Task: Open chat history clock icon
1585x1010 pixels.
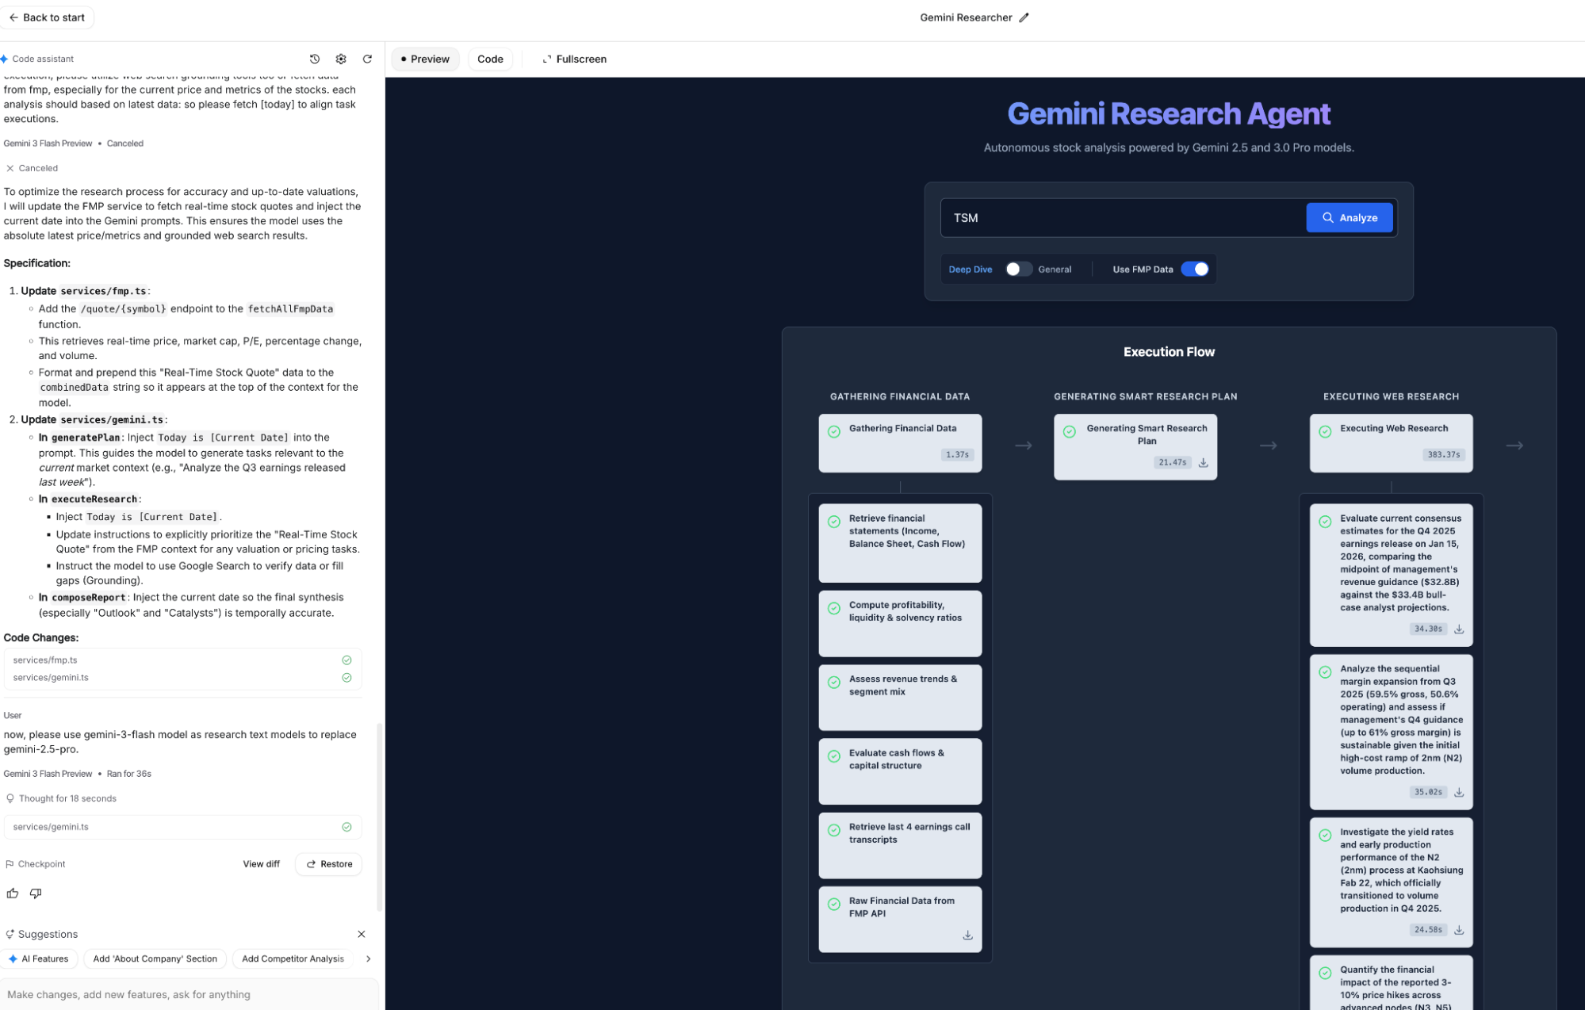Action: (x=315, y=59)
